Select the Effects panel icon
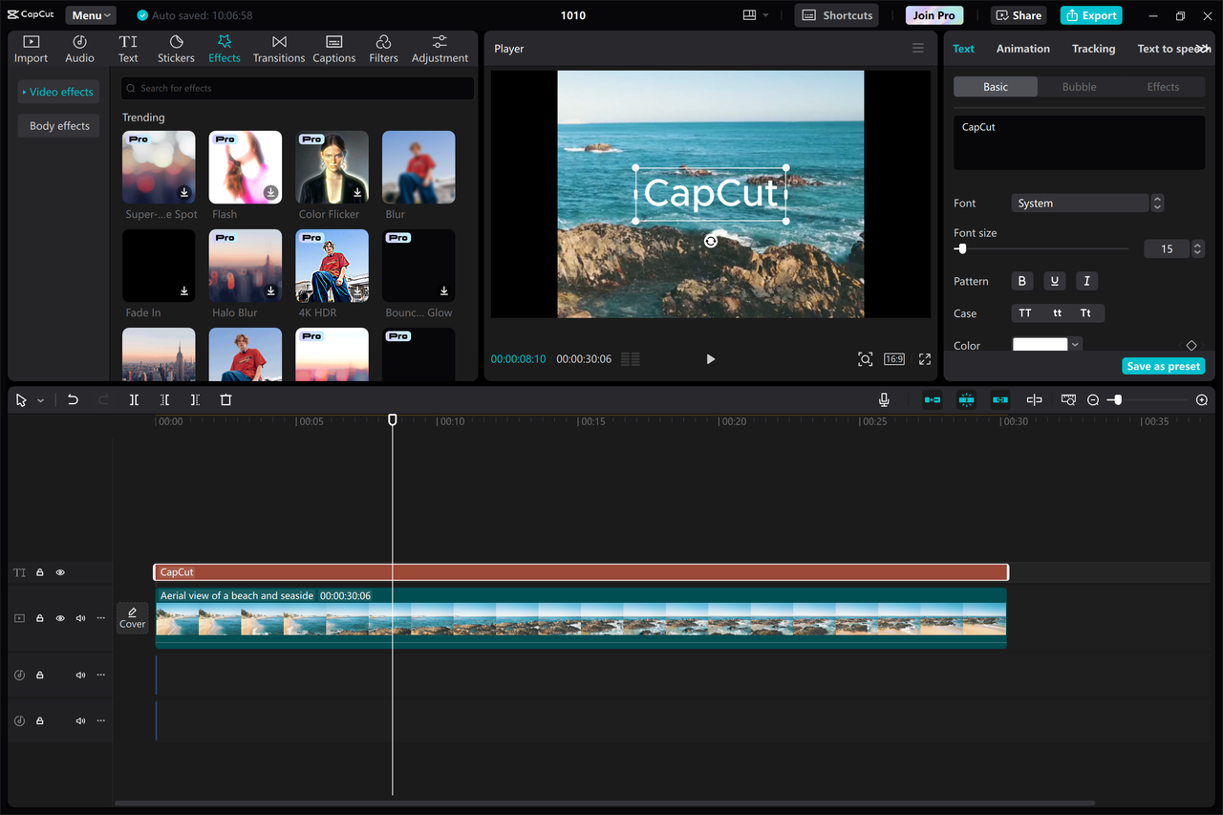This screenshot has width=1223, height=815. pos(225,47)
